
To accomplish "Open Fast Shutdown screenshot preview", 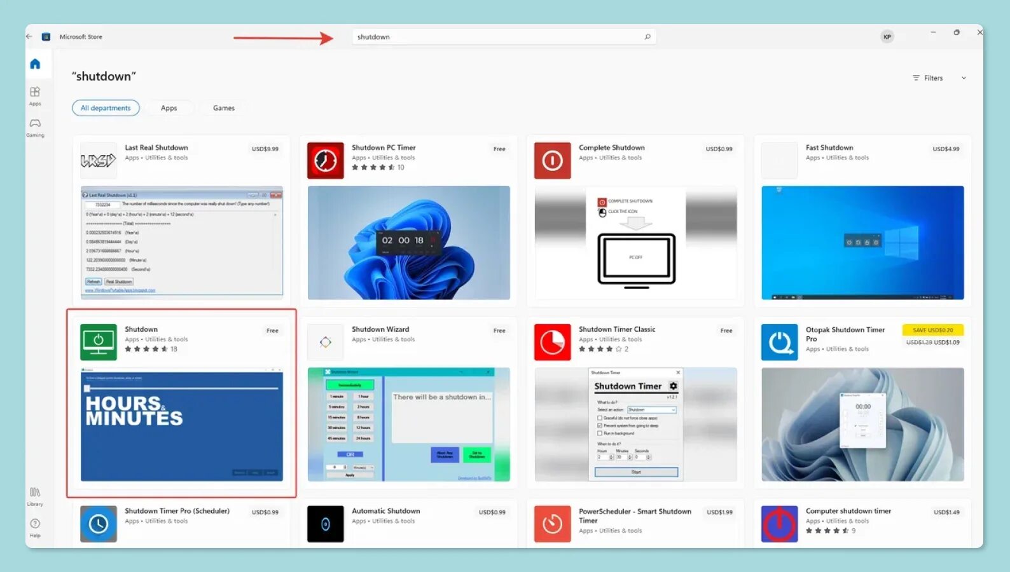I will [x=863, y=243].
